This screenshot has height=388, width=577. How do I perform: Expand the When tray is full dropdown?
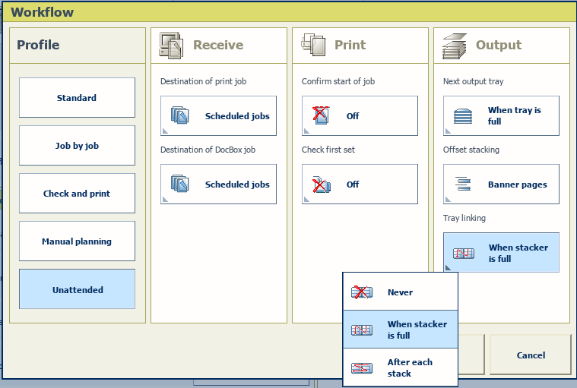coord(501,116)
